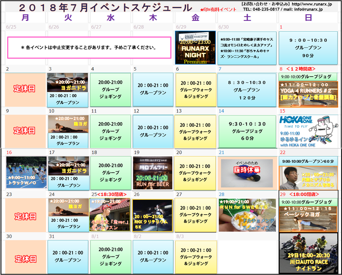Select the July 5 グループラン cell

153,90
